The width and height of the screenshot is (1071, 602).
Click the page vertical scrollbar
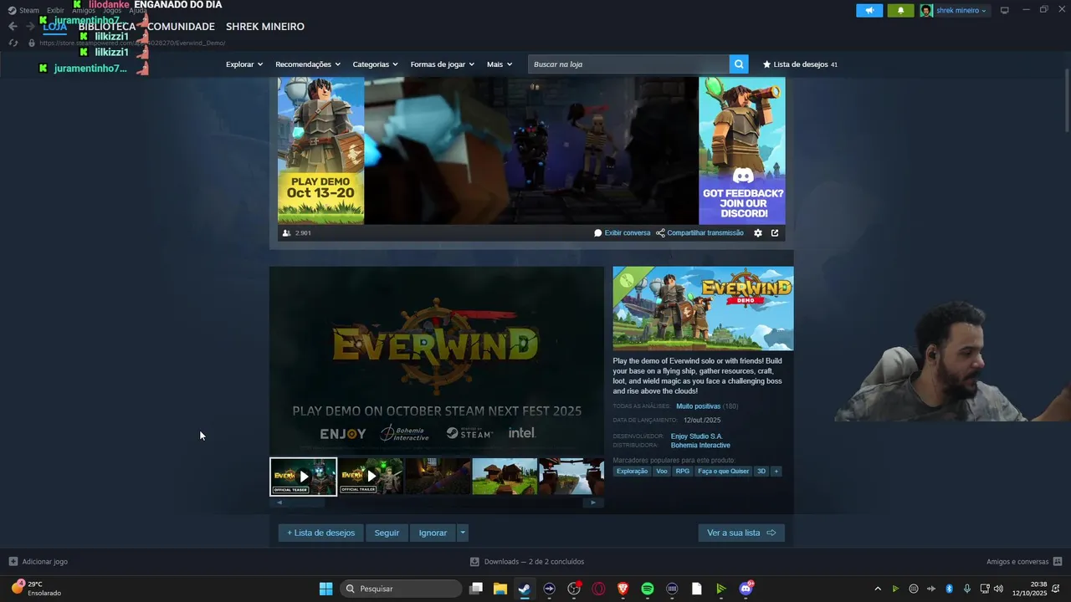point(1066,100)
